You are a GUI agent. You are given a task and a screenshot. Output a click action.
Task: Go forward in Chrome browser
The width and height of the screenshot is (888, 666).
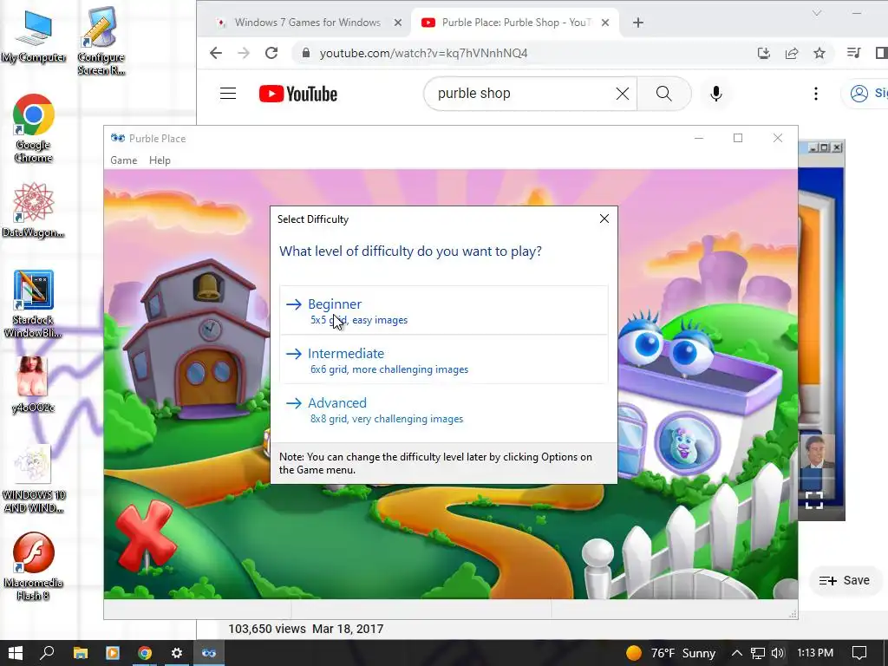[244, 53]
